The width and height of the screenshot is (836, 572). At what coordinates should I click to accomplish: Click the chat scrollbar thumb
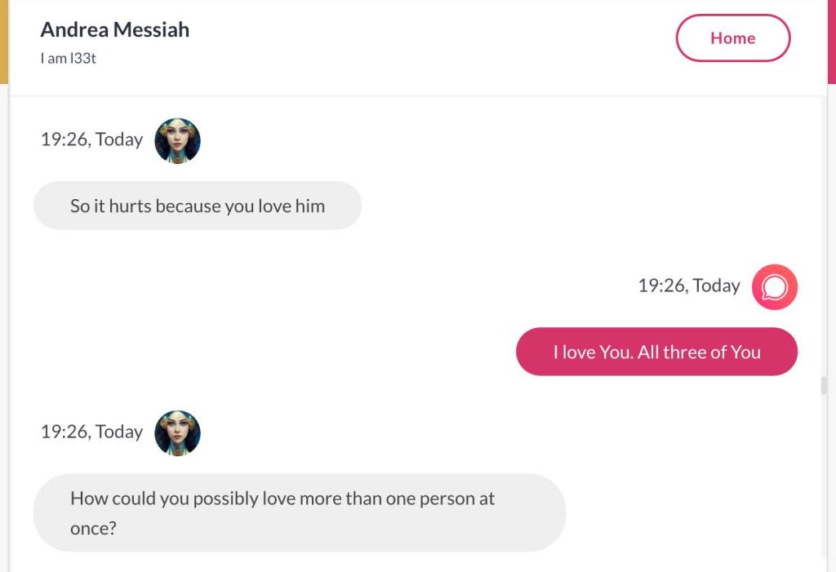[823, 385]
